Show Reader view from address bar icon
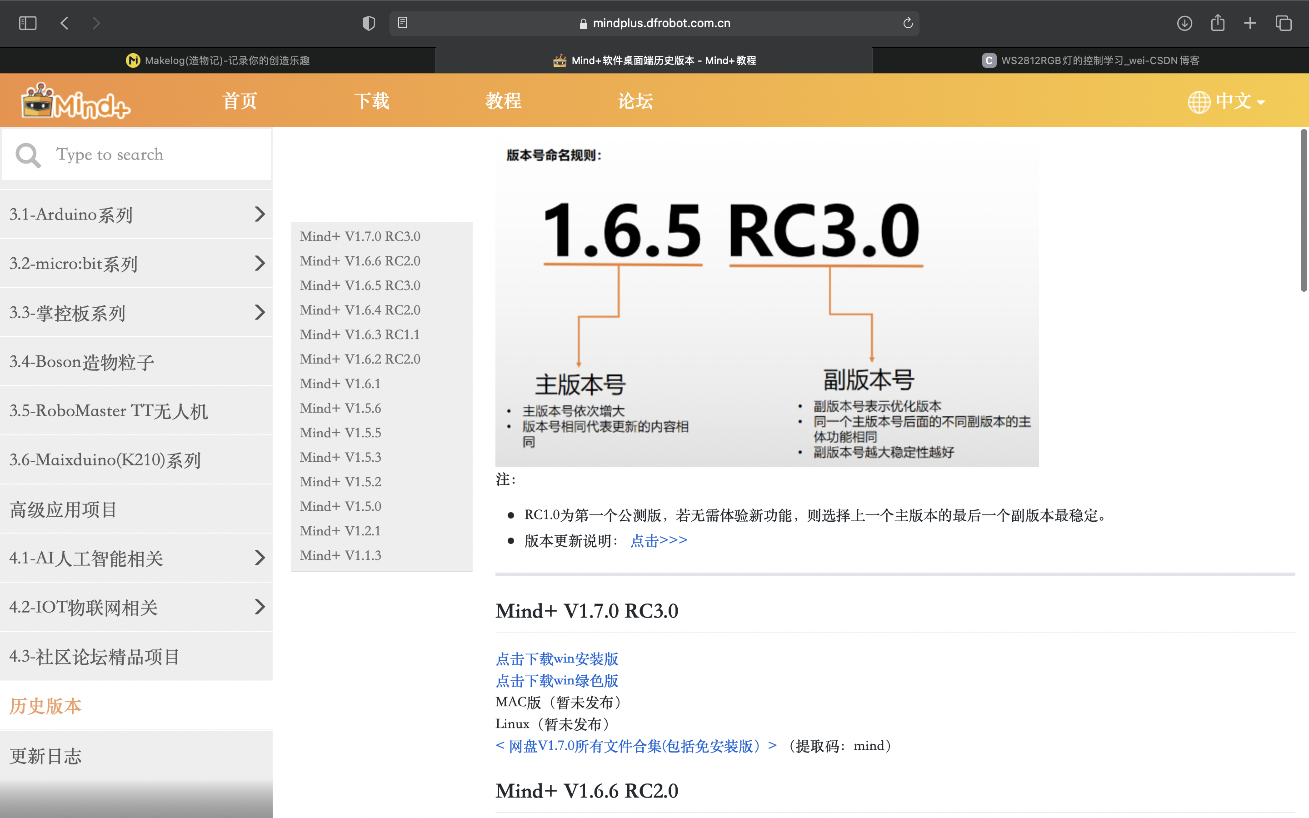The height and width of the screenshot is (818, 1309). pos(402,23)
